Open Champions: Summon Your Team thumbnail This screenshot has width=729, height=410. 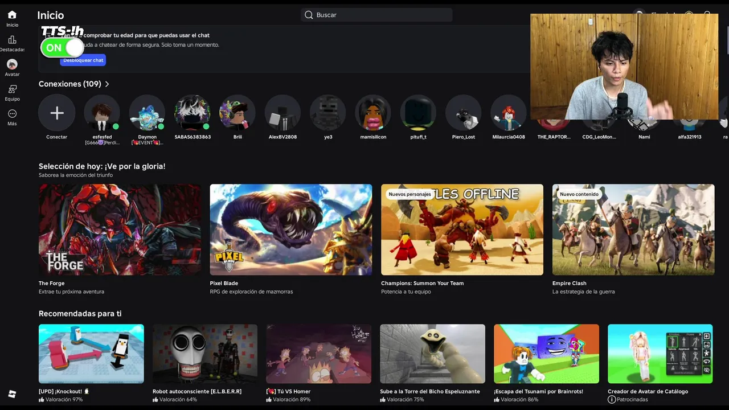(x=462, y=229)
